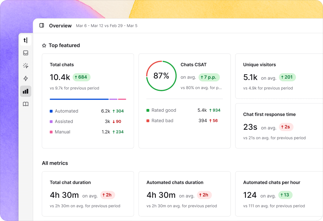
Task: Click the 87% CSAT donut chart
Action: (162, 76)
